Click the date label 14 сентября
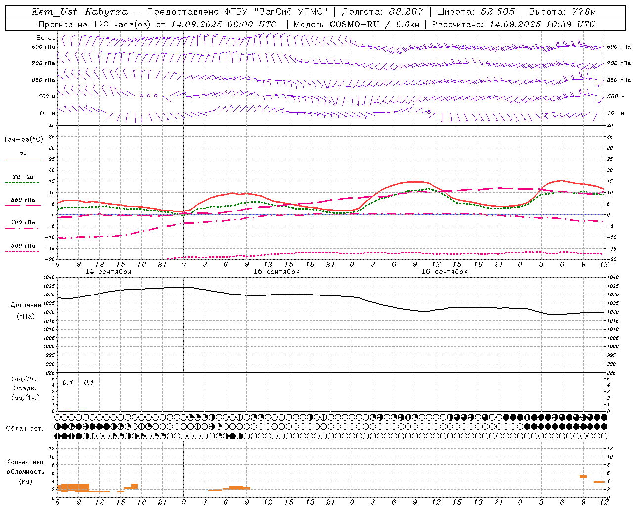The width and height of the screenshot is (633, 506). click(x=108, y=272)
